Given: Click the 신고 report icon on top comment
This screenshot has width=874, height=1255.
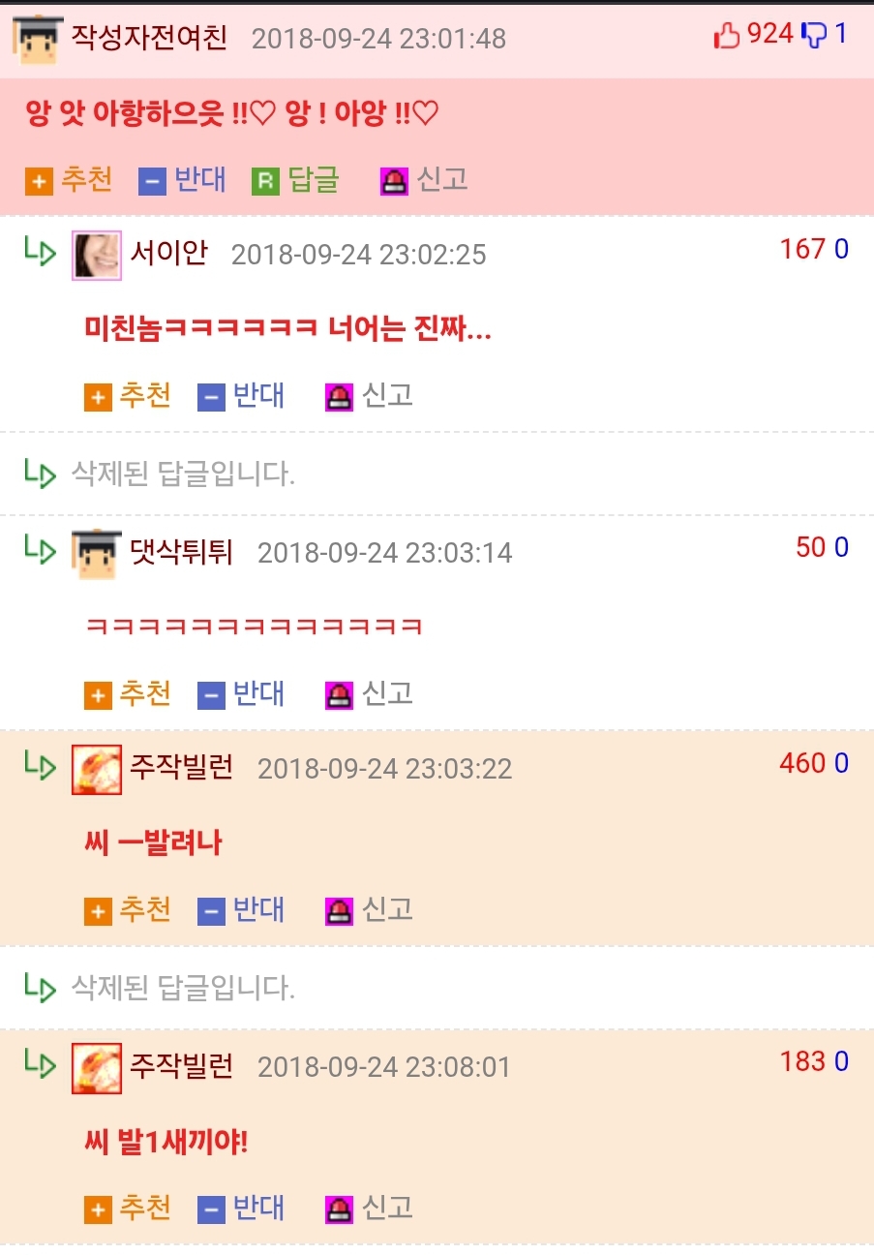Looking at the screenshot, I should tap(394, 181).
